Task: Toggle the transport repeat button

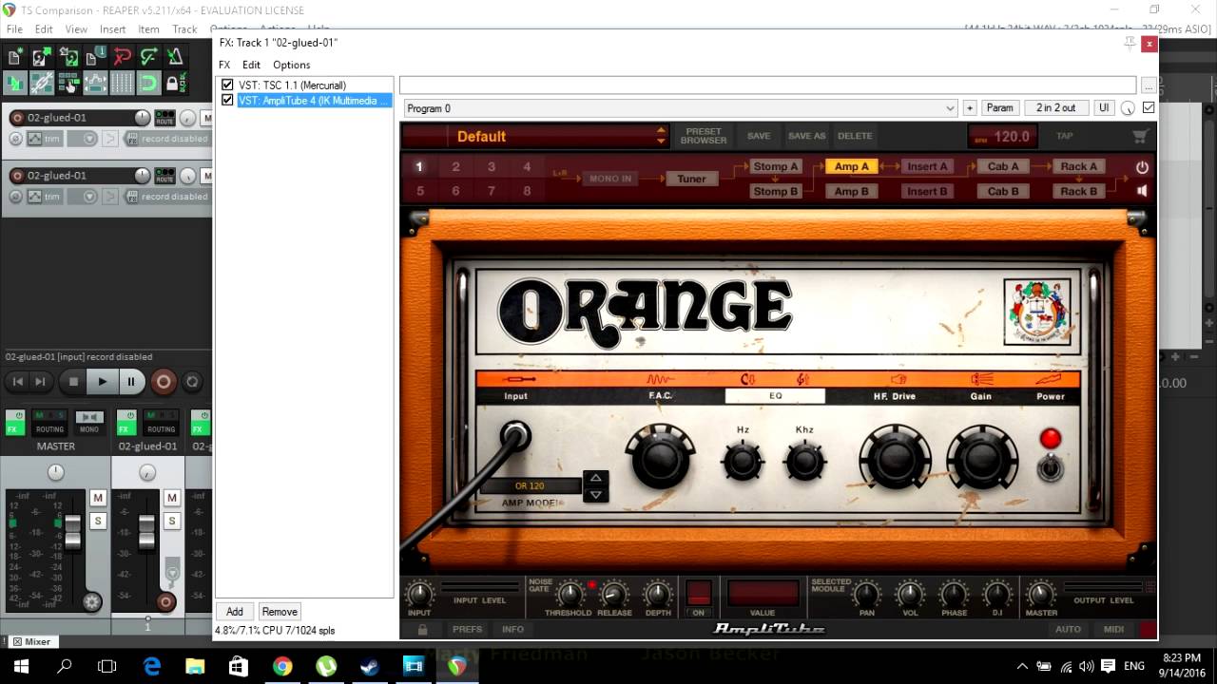Action: (192, 382)
